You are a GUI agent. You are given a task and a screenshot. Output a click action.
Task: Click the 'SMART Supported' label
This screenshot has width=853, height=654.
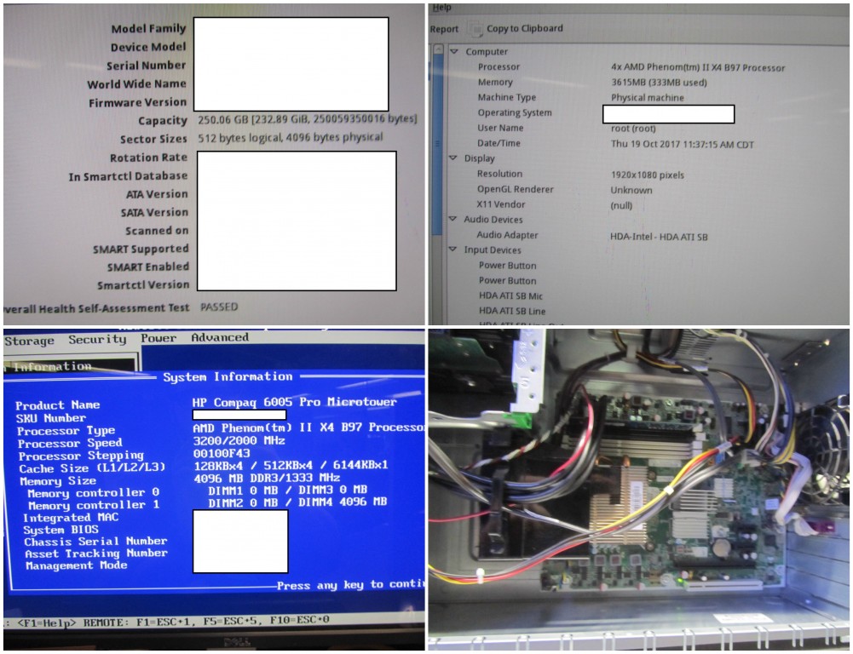pyautogui.click(x=141, y=249)
